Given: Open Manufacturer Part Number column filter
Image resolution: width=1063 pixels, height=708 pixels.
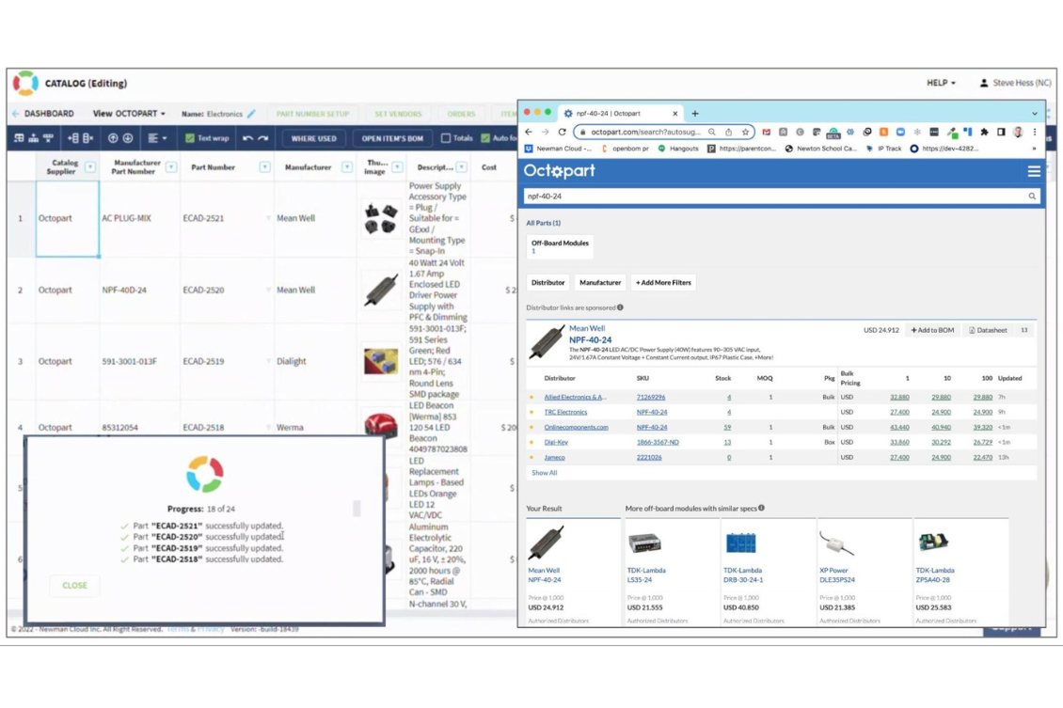Looking at the screenshot, I should tap(171, 167).
